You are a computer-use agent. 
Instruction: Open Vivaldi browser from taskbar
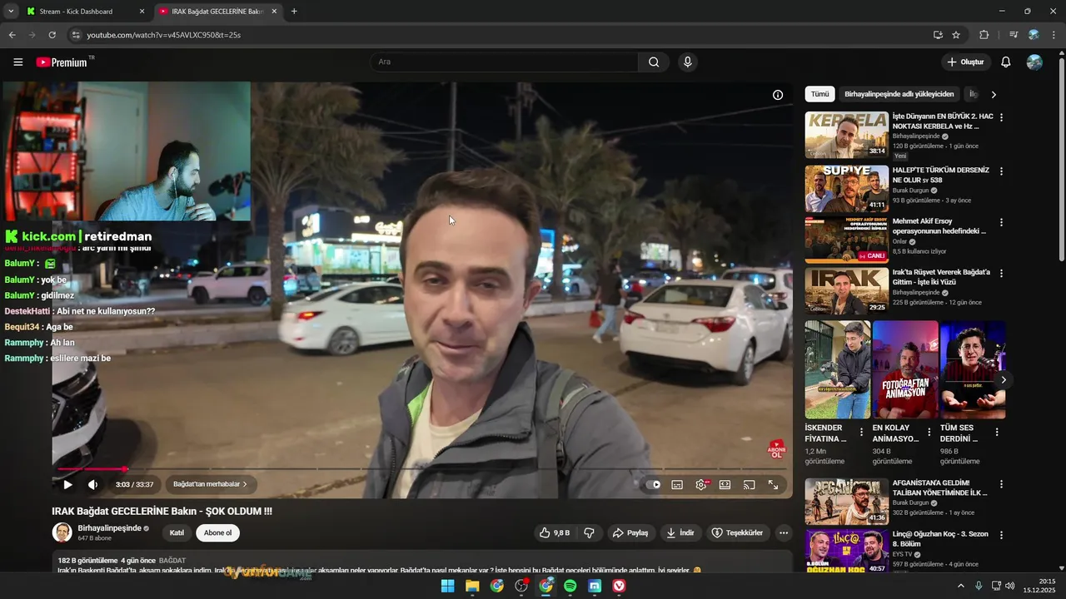tap(620, 586)
